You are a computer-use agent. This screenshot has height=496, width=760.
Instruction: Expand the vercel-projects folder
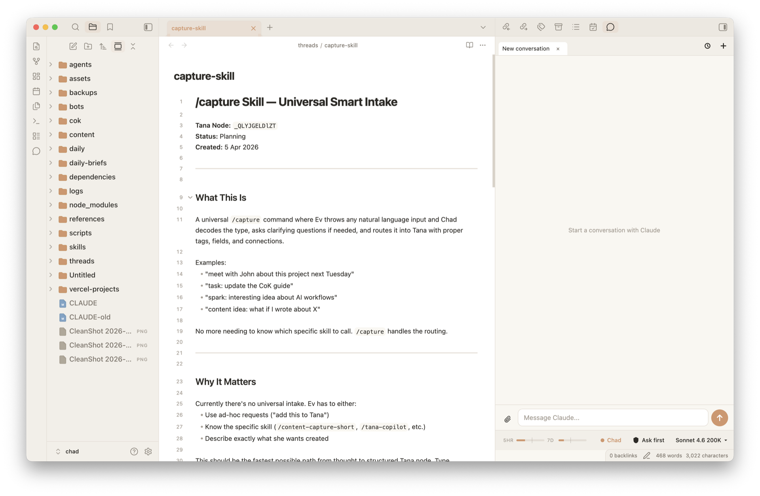coord(51,289)
